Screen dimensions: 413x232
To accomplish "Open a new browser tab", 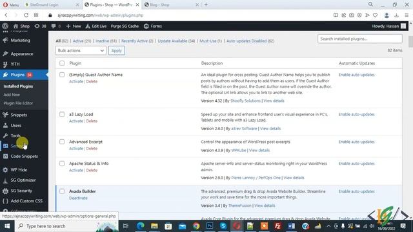I will (x=206, y=5).
